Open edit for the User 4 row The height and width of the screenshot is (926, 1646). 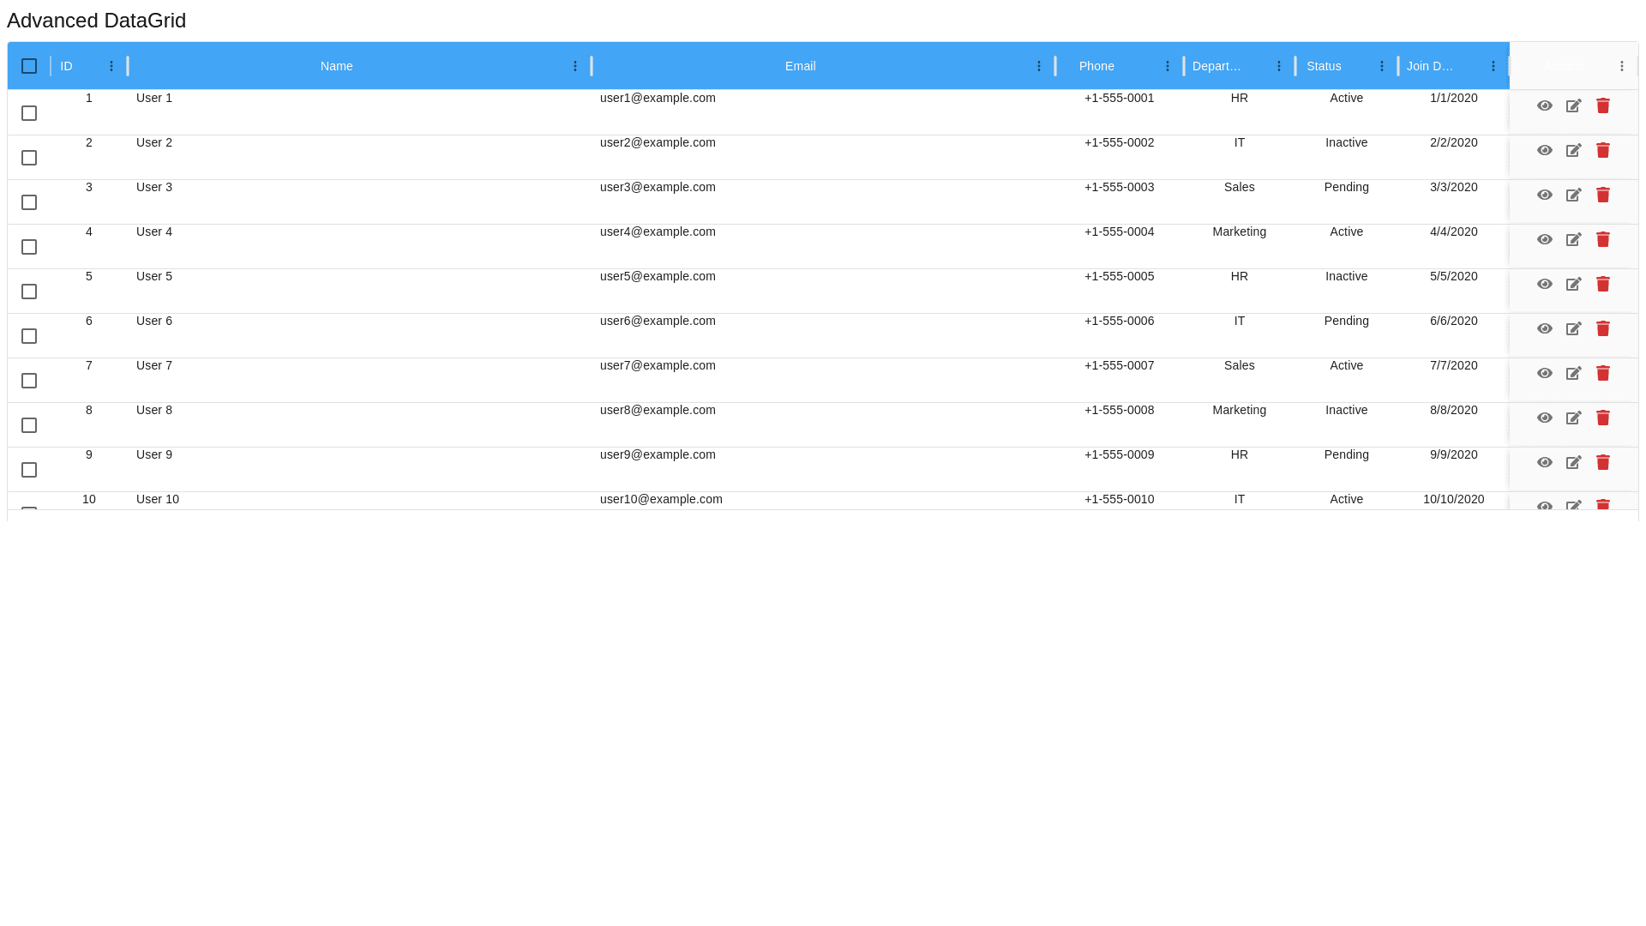(1573, 240)
